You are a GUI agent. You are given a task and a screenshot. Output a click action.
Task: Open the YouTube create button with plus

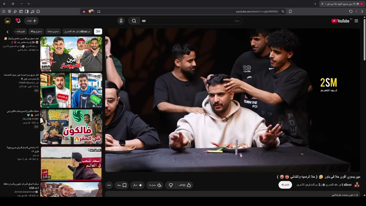(32, 21)
